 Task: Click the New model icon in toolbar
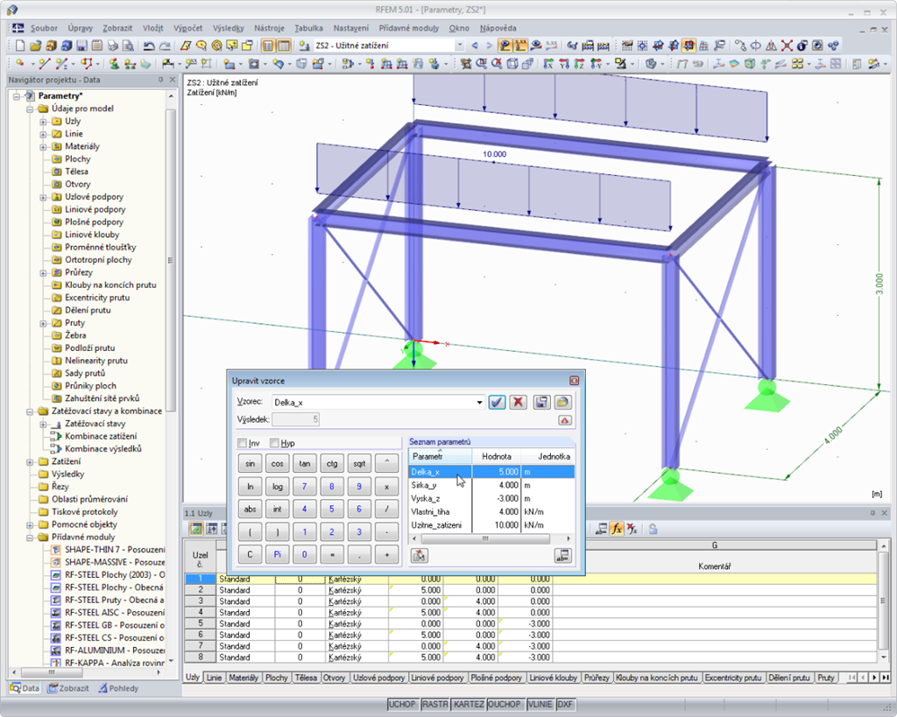pyautogui.click(x=21, y=46)
